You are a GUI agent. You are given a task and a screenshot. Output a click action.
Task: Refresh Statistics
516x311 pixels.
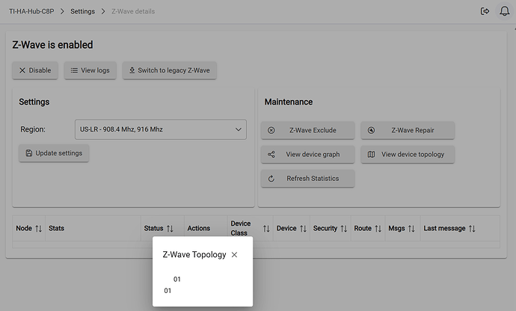click(307, 179)
